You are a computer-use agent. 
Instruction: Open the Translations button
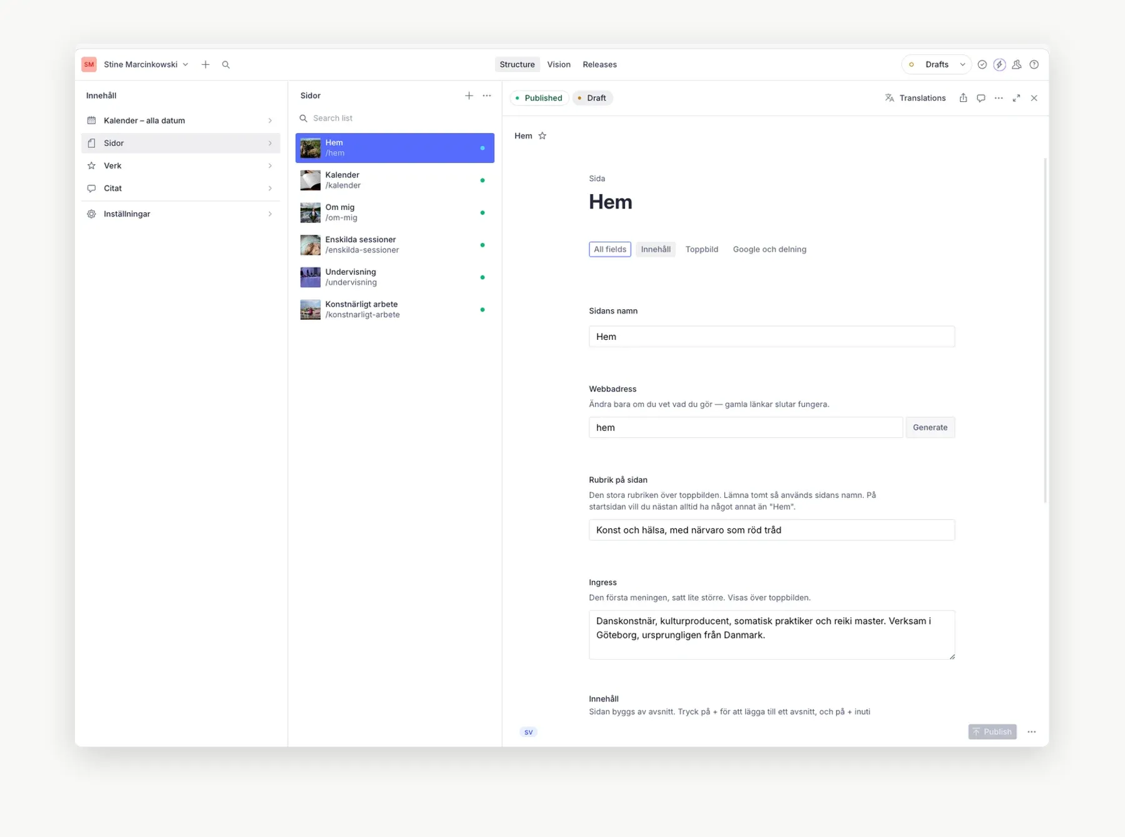click(x=915, y=98)
